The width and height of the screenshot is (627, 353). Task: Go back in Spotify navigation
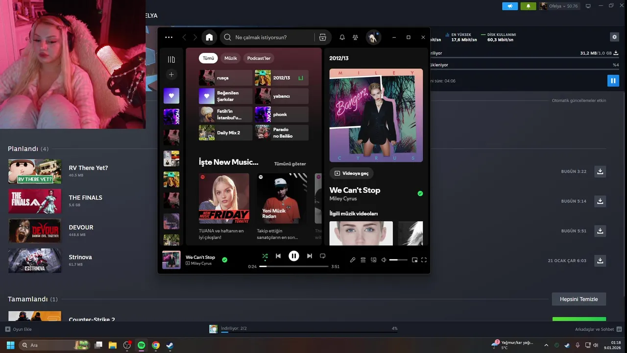(x=184, y=37)
